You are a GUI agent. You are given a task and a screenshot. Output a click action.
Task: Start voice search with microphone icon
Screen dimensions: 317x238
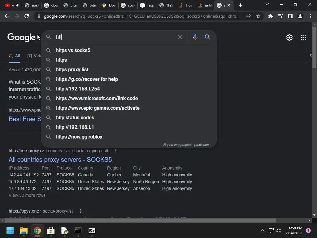[195, 37]
